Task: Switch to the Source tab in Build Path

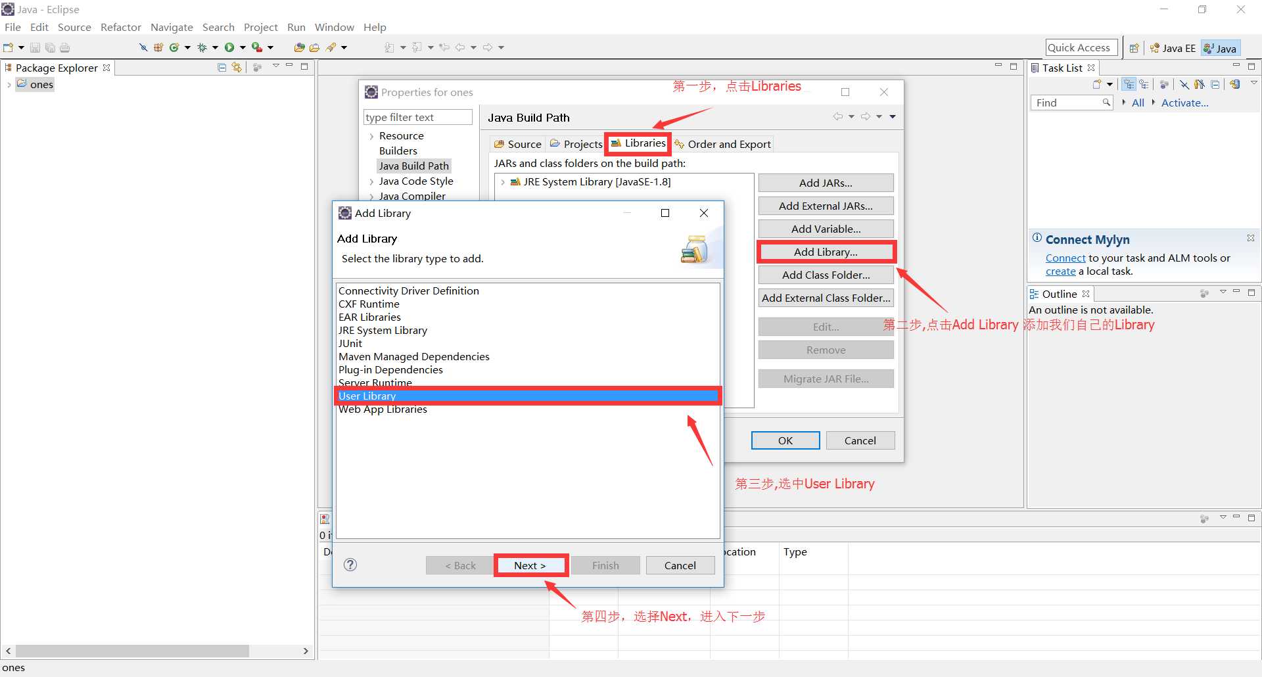Action: pyautogui.click(x=518, y=144)
